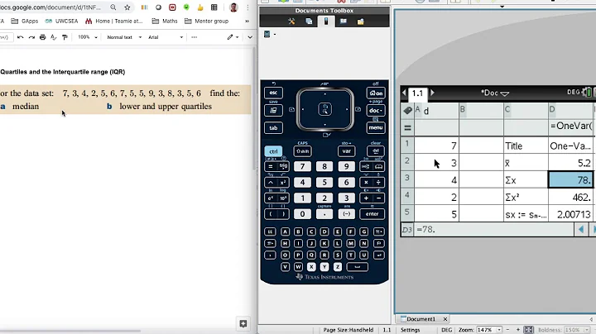
Task: Click previous page arrow beside 1.1 tab
Action: point(405,93)
